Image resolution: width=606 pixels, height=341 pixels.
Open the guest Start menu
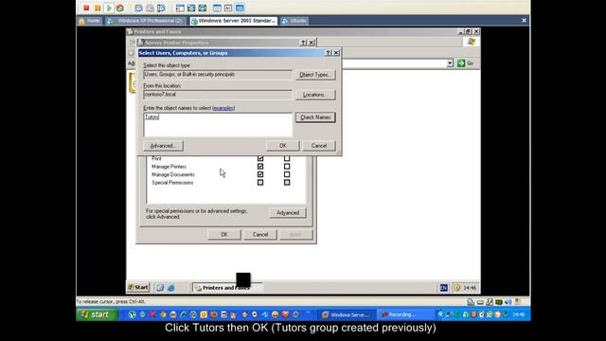tap(138, 287)
